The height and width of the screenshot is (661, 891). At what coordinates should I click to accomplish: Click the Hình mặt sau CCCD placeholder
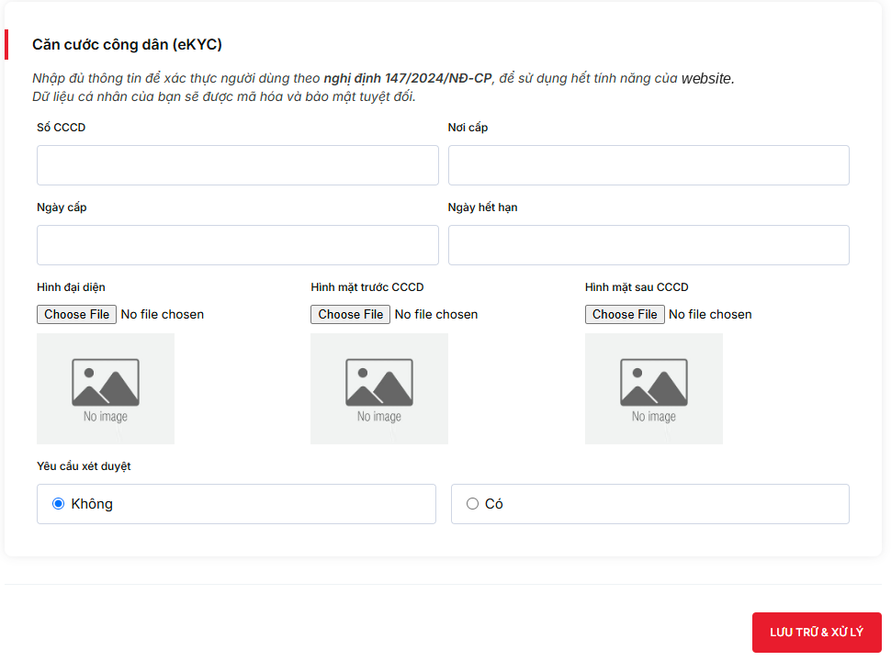tap(654, 389)
